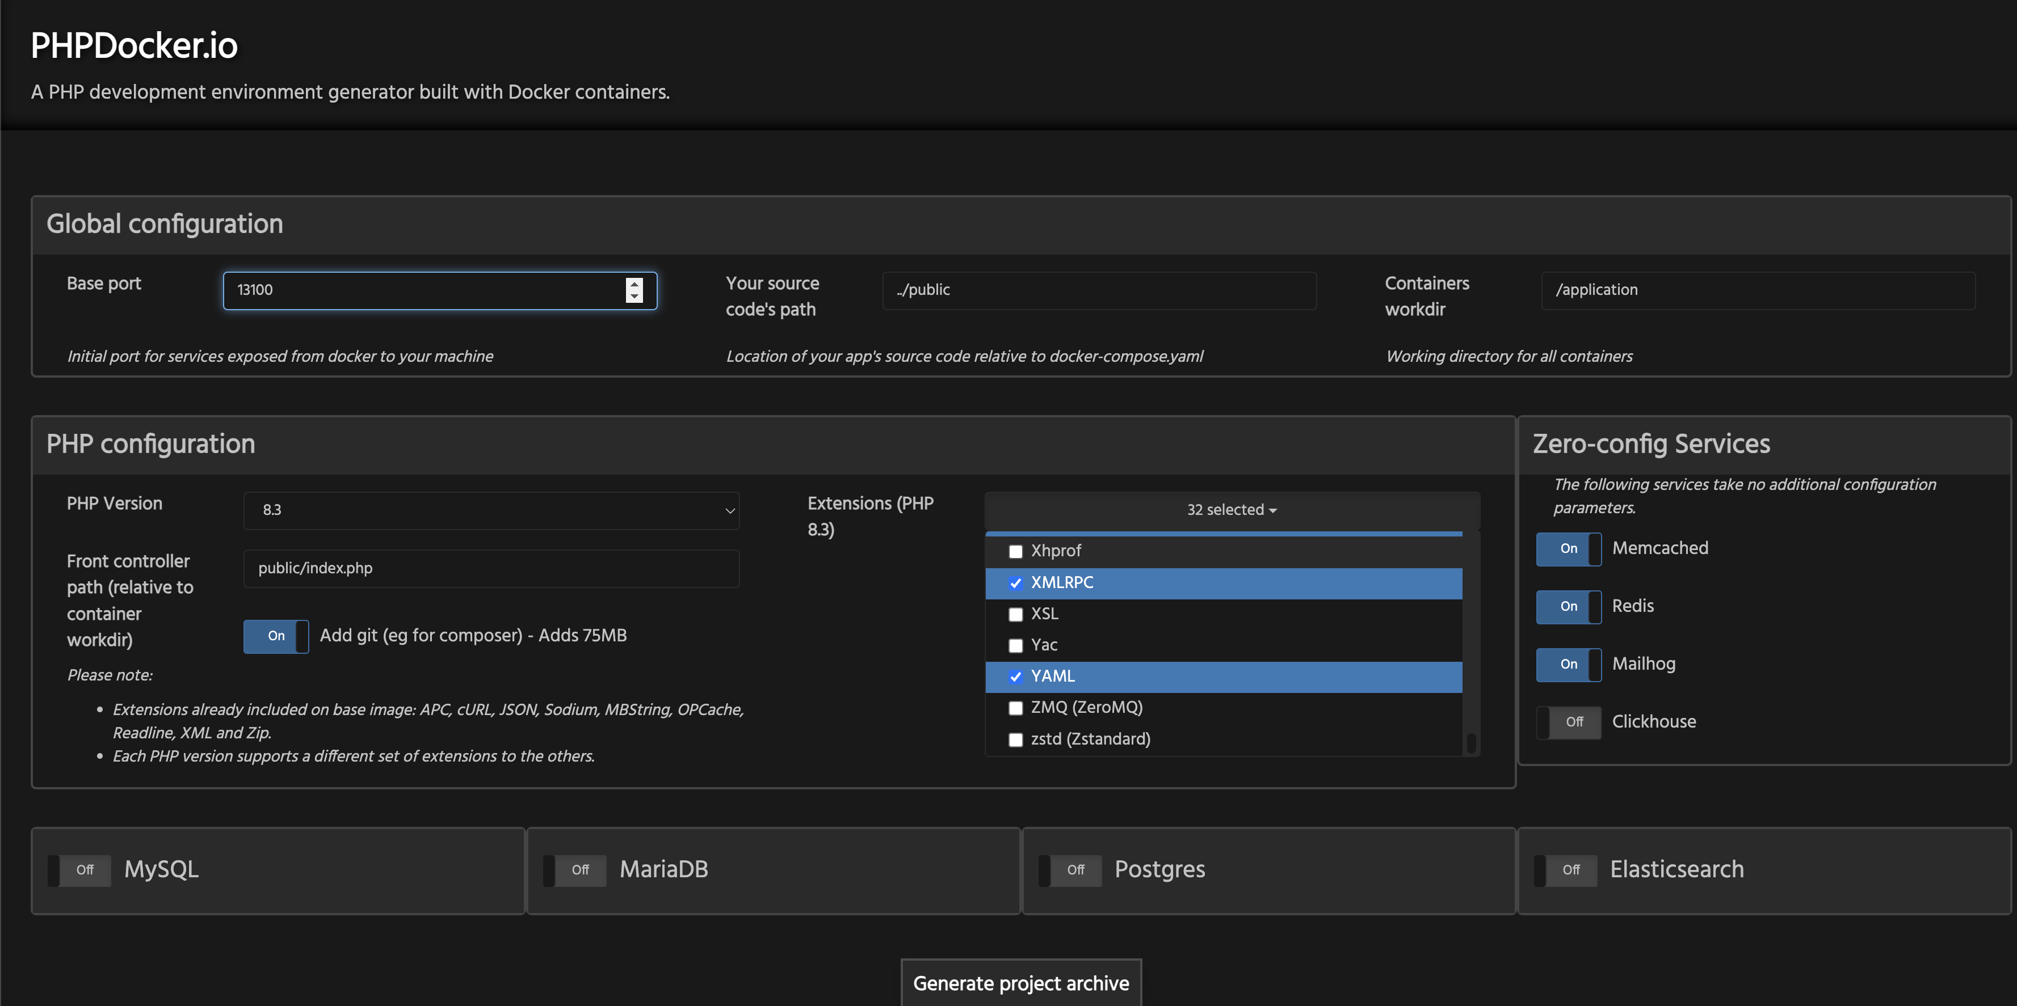The width and height of the screenshot is (2017, 1006).
Task: Disable the Memcached service toggle
Action: [x=1568, y=548]
